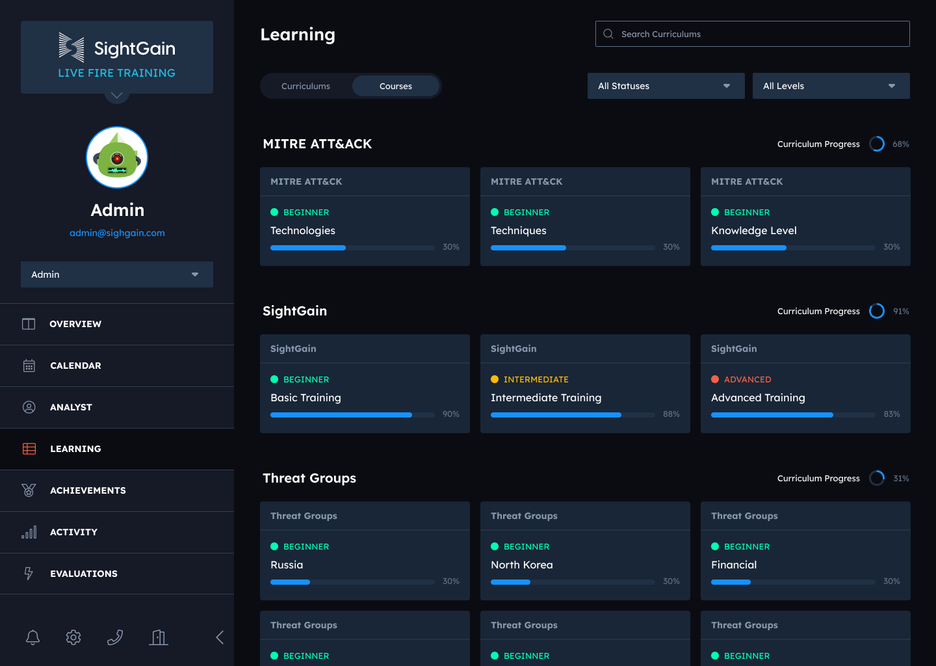Click the red ADVANCED level dot
936x666 pixels.
715,379
